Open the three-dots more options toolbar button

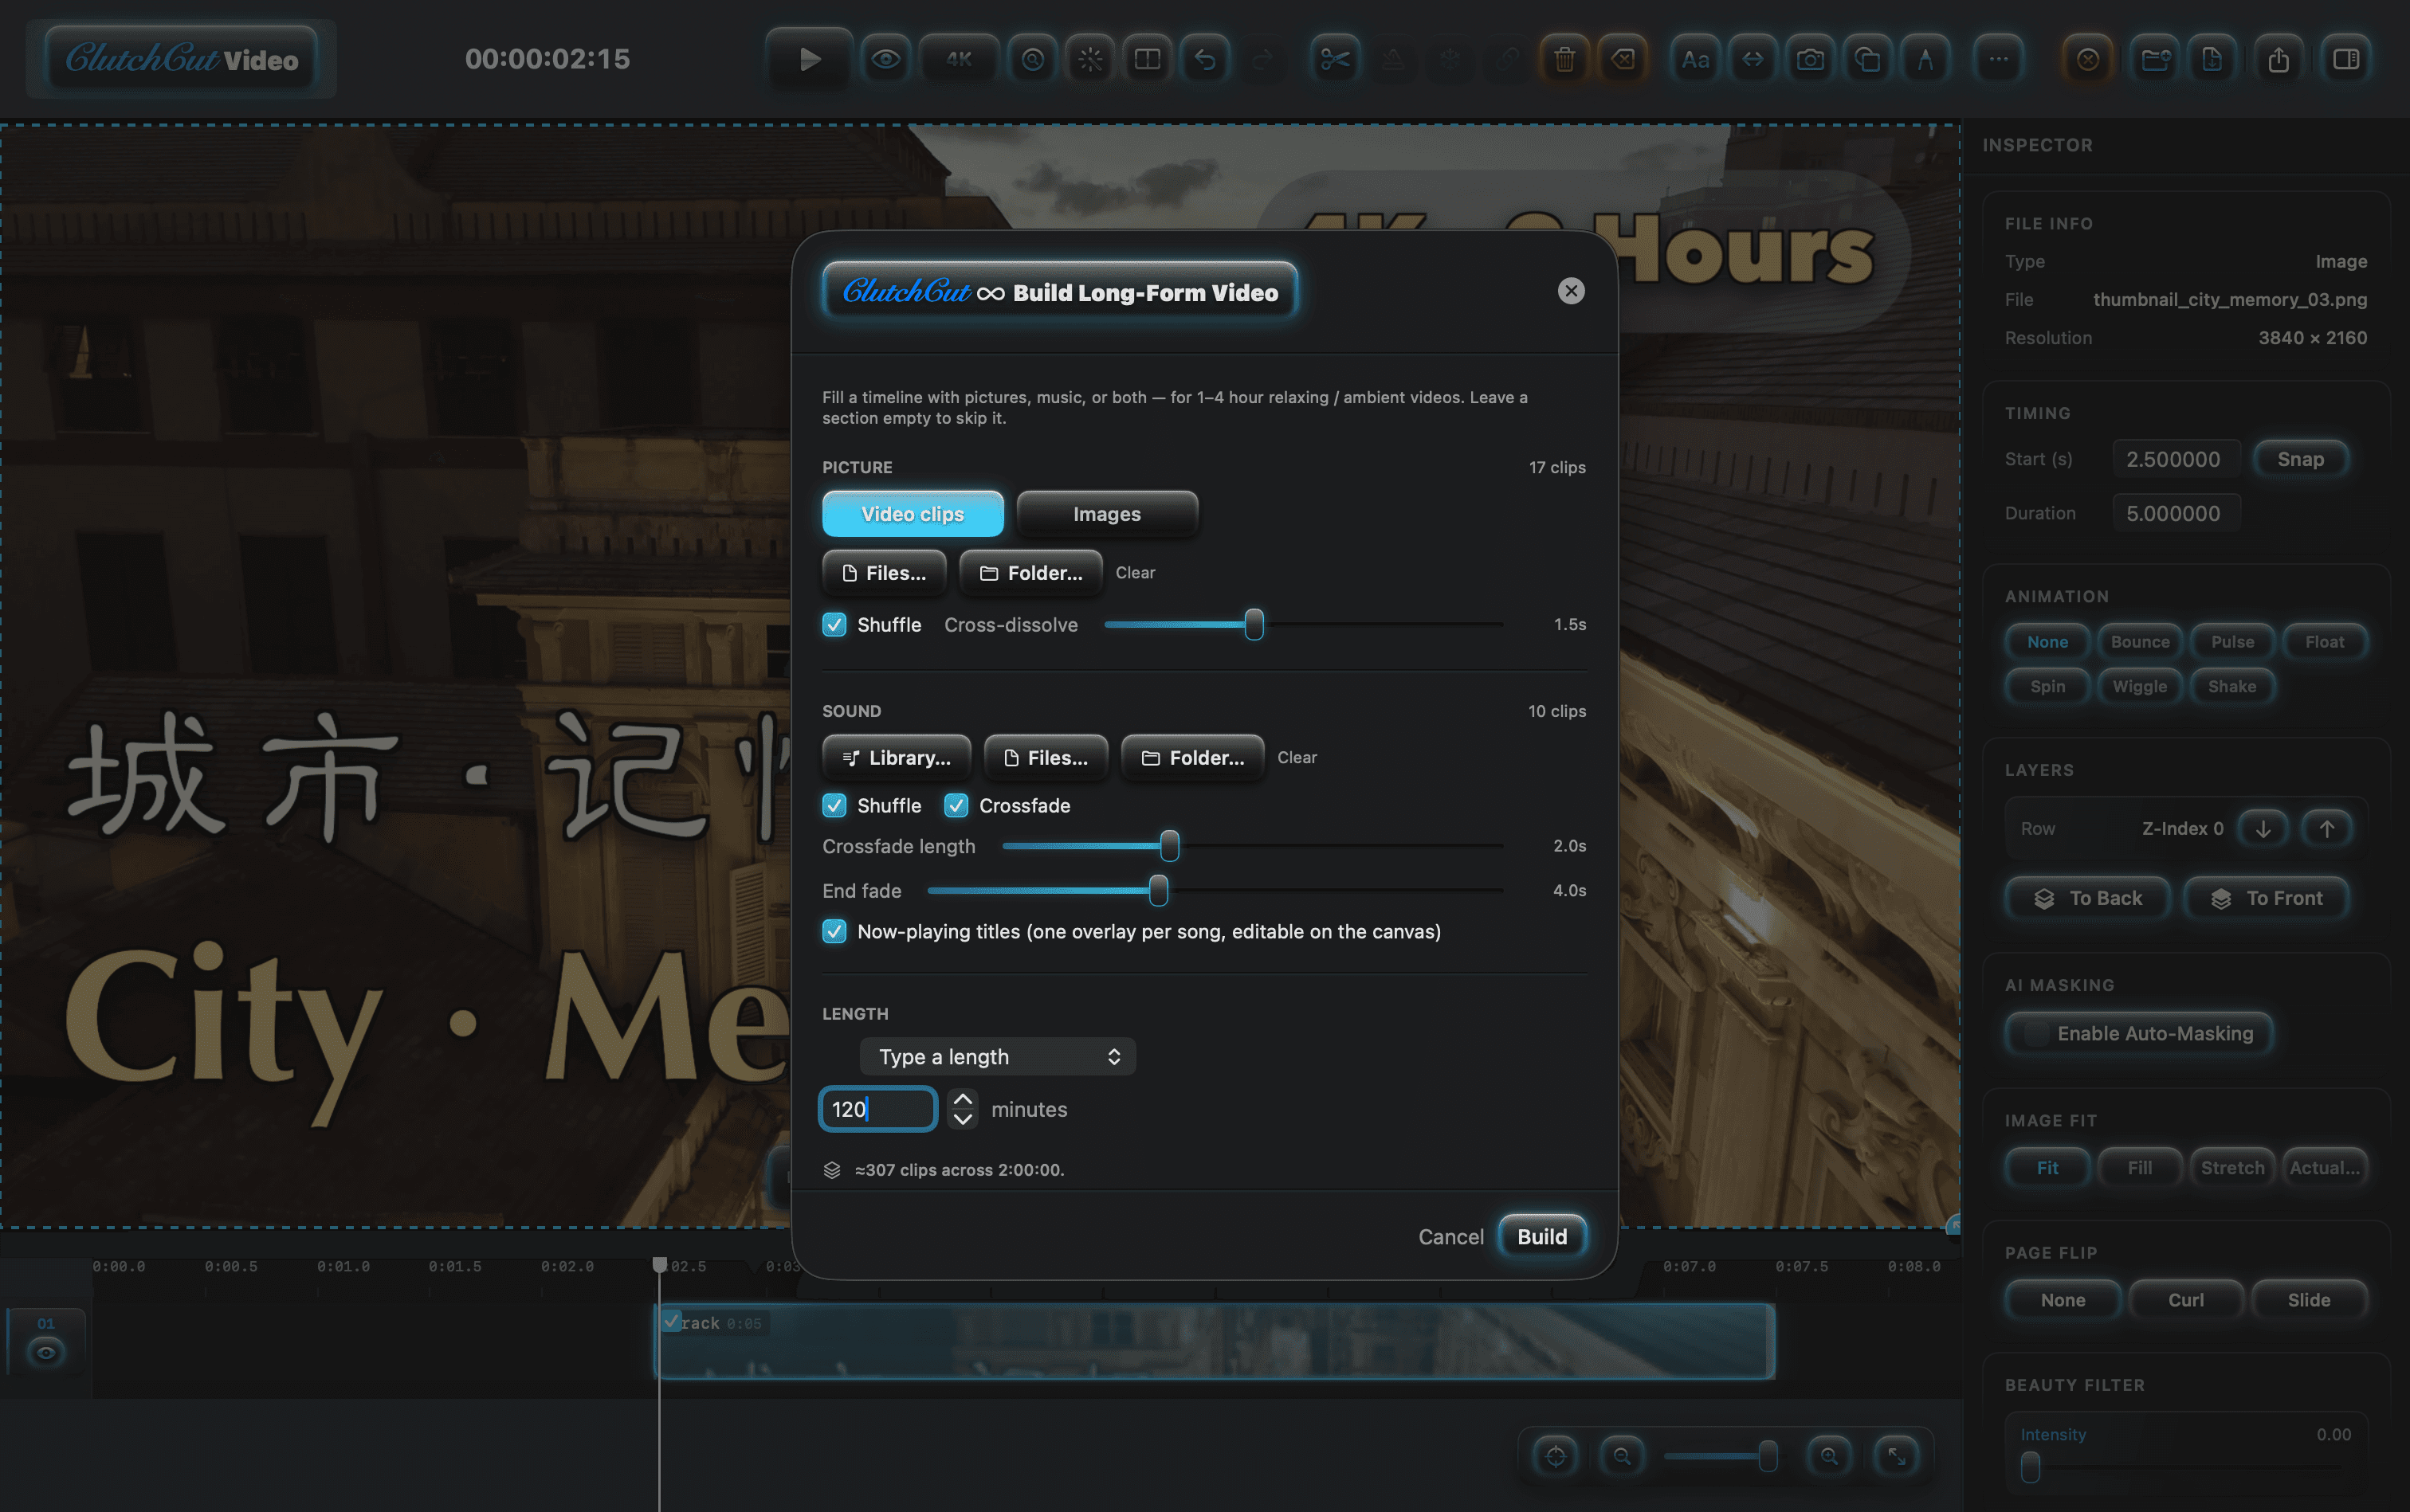[1998, 59]
